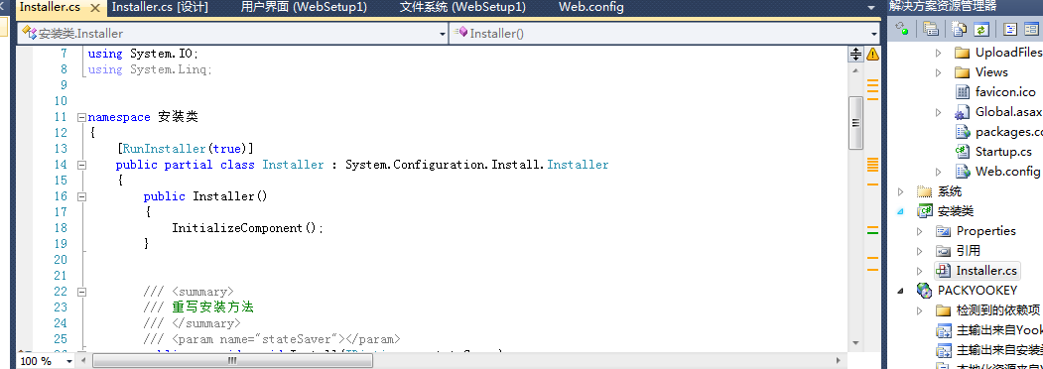The width and height of the screenshot is (1043, 369).
Task: Expand the Web.config node in Solution Explorer
Action: (x=939, y=172)
